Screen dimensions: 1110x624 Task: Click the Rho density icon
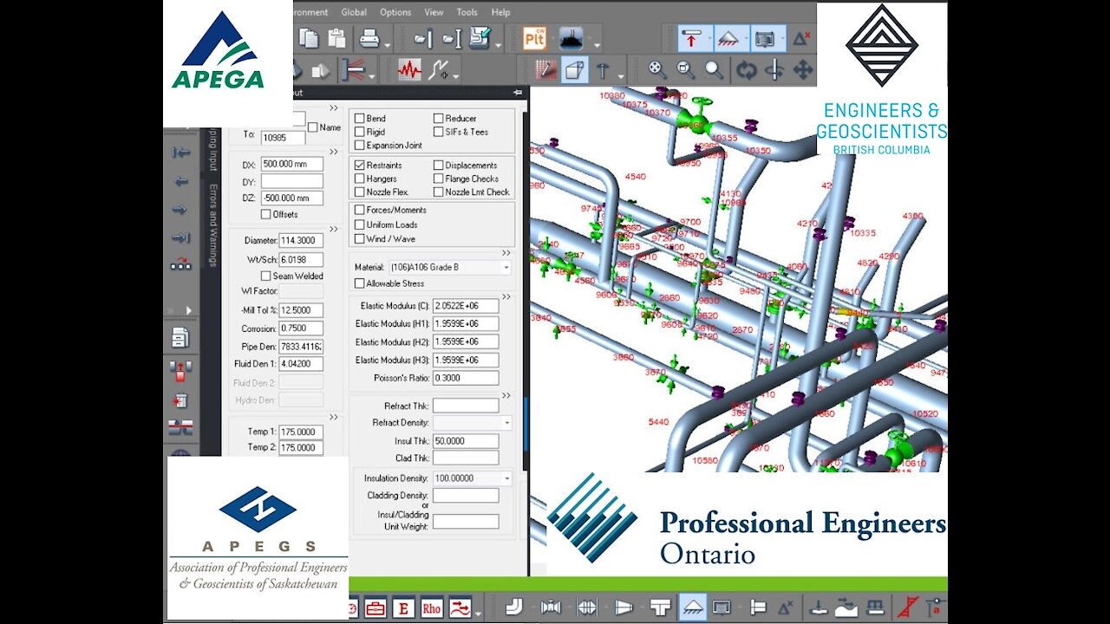click(431, 608)
